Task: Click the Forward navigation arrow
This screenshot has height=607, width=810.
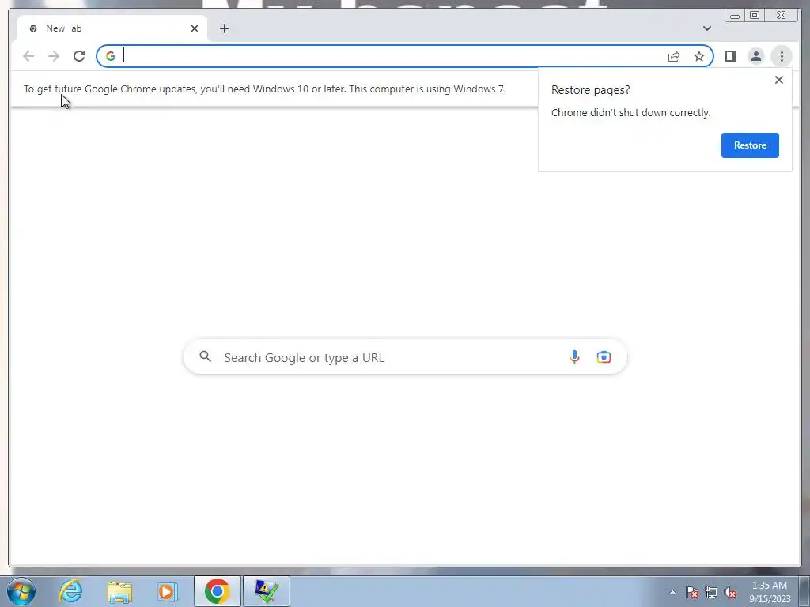Action: pos(54,56)
